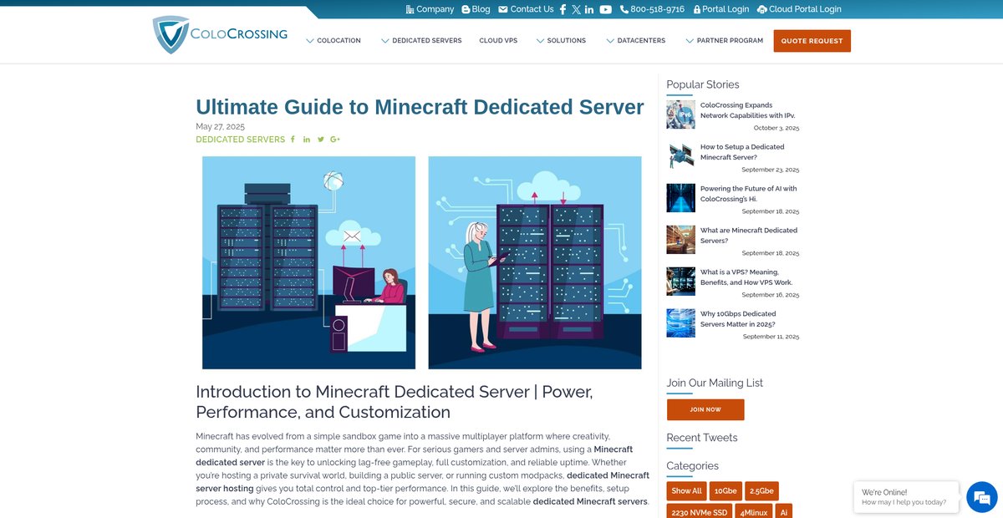Expand the Partner Program menu

click(724, 40)
